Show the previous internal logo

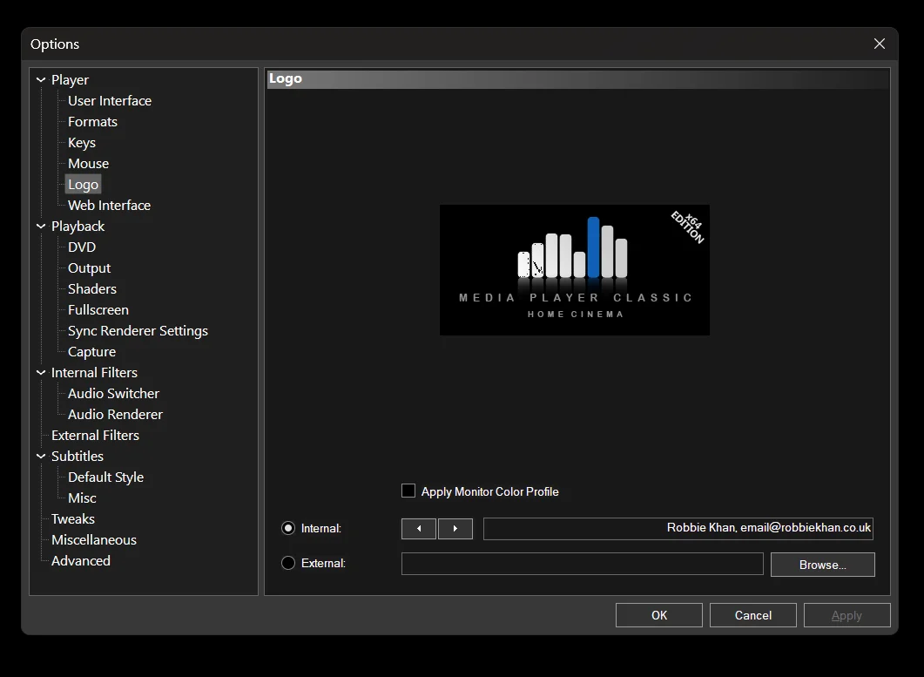[418, 528]
